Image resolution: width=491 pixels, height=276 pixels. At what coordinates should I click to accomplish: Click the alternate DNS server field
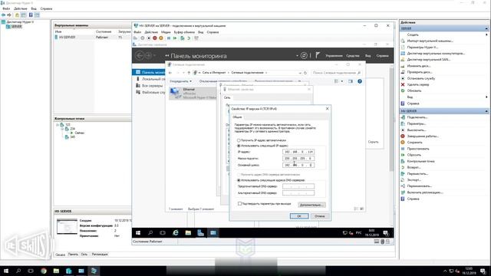coord(298,193)
